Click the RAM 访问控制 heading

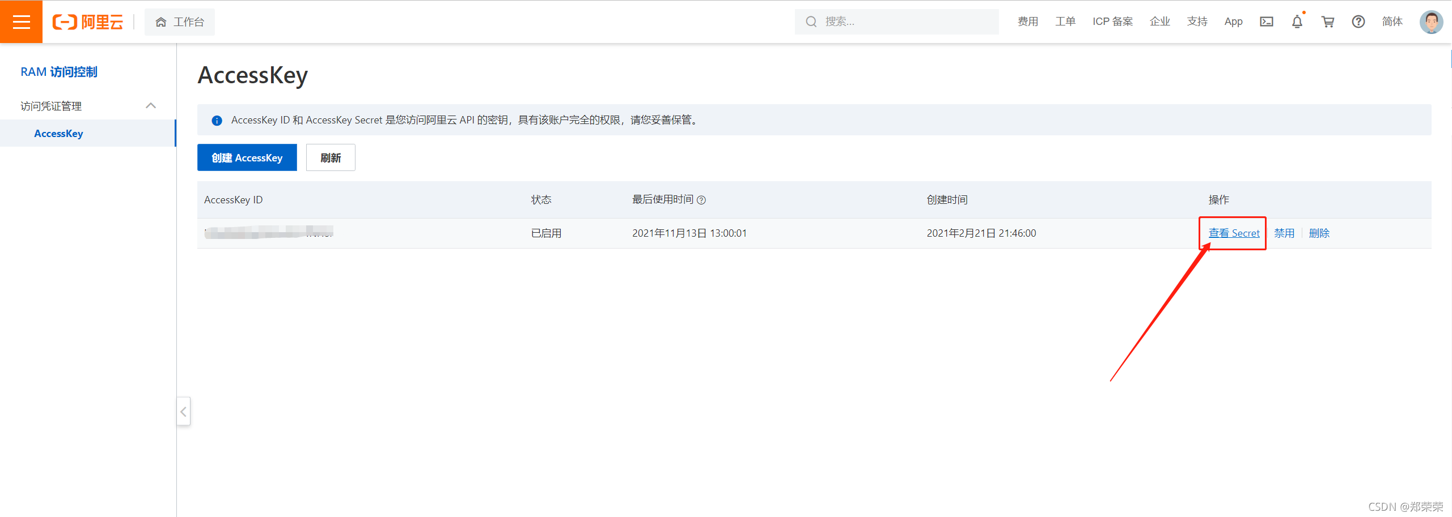click(59, 72)
